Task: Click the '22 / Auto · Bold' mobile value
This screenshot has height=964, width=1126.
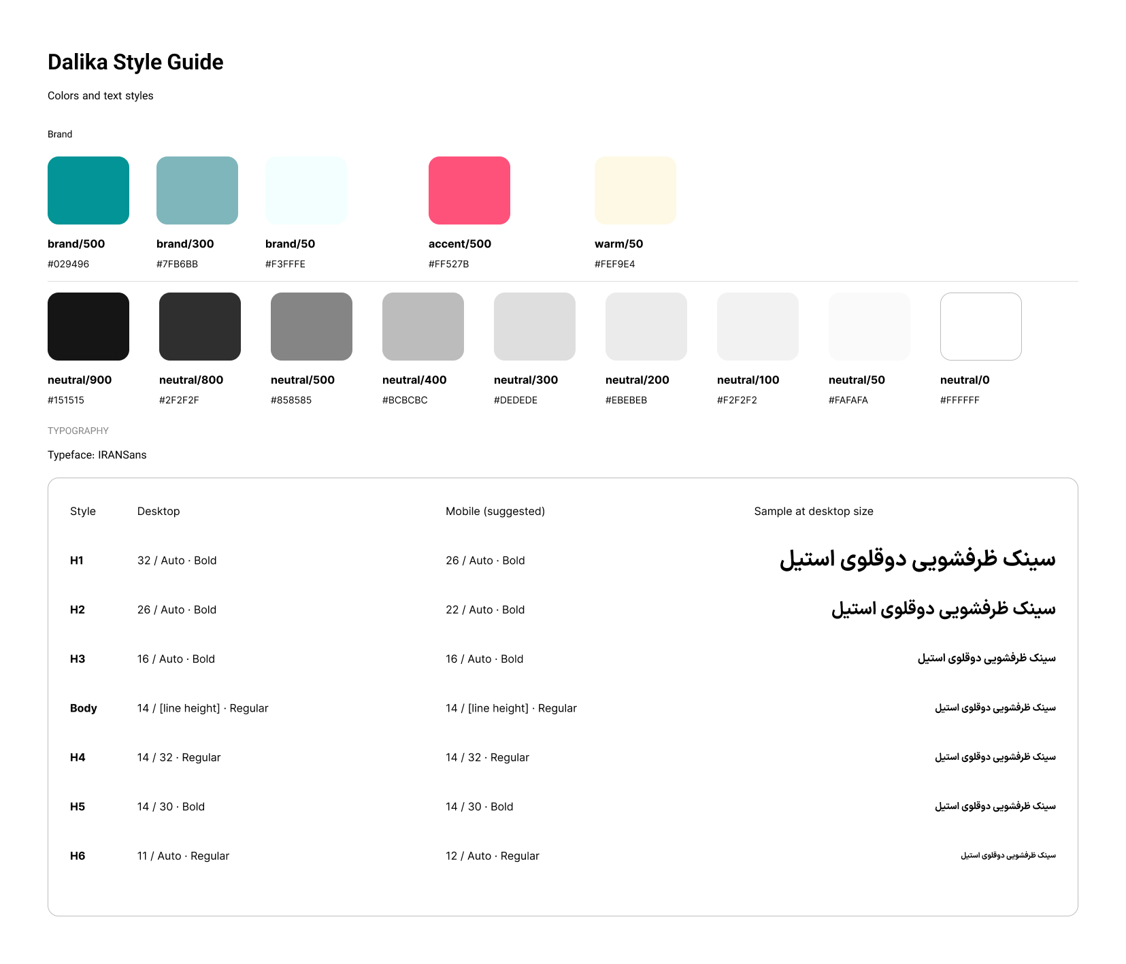Action: tap(485, 610)
